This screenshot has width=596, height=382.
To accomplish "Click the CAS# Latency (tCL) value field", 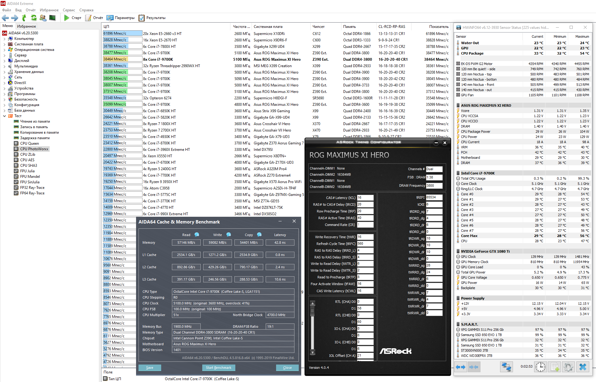I will (x=365, y=198).
